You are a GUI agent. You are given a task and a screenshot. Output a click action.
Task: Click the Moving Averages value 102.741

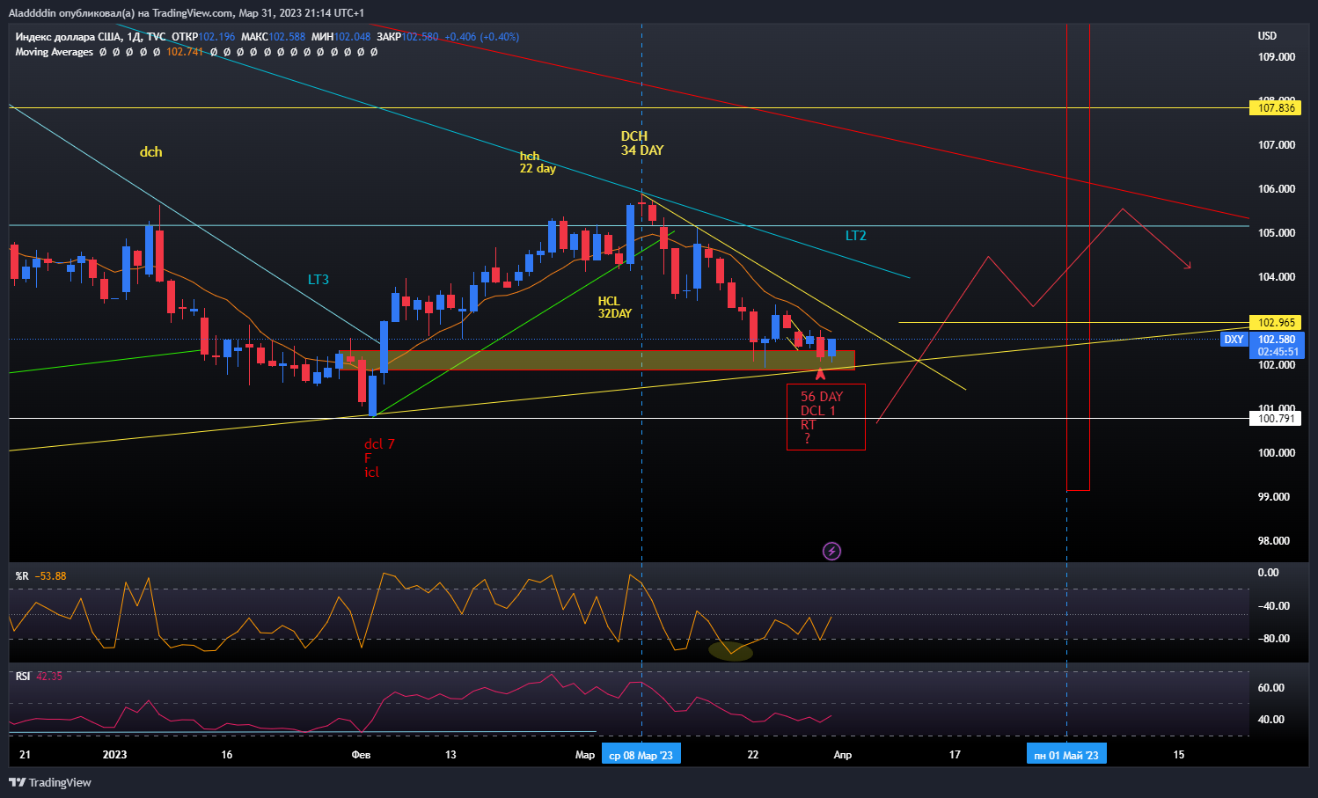(185, 52)
